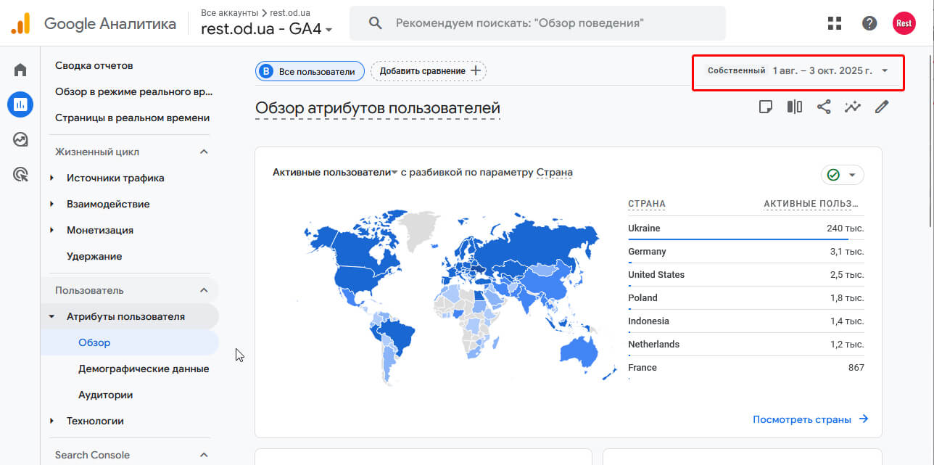Click the Посмотреть страны link
The image size is (934, 465).
810,419
